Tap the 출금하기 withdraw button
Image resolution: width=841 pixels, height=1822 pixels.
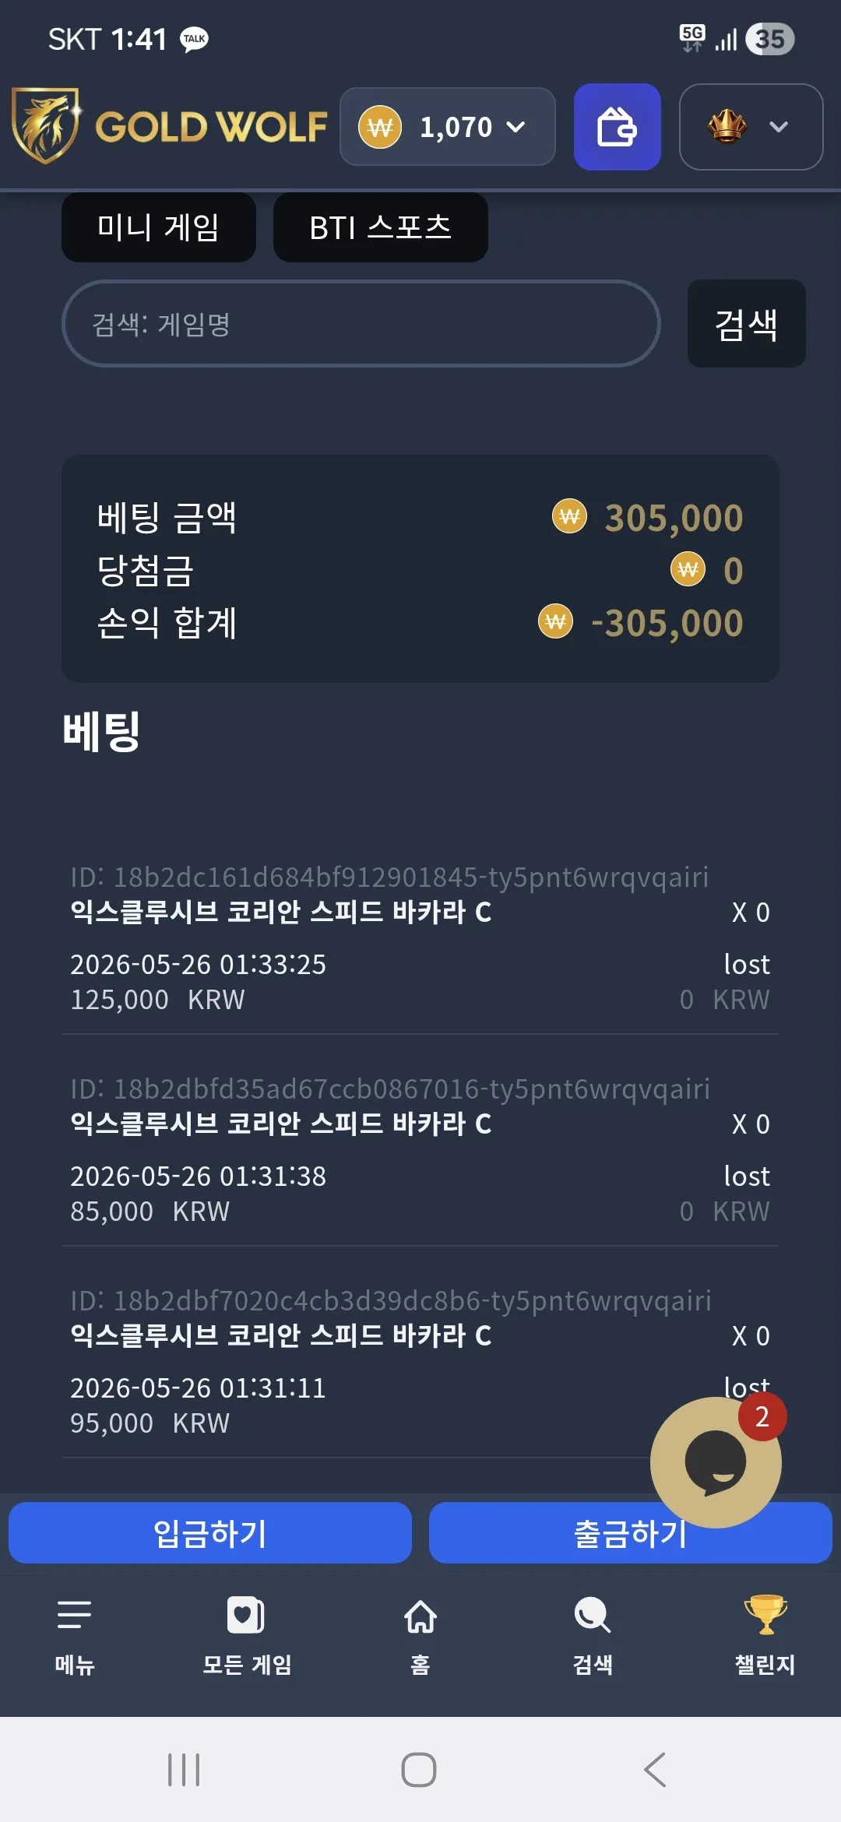click(631, 1533)
